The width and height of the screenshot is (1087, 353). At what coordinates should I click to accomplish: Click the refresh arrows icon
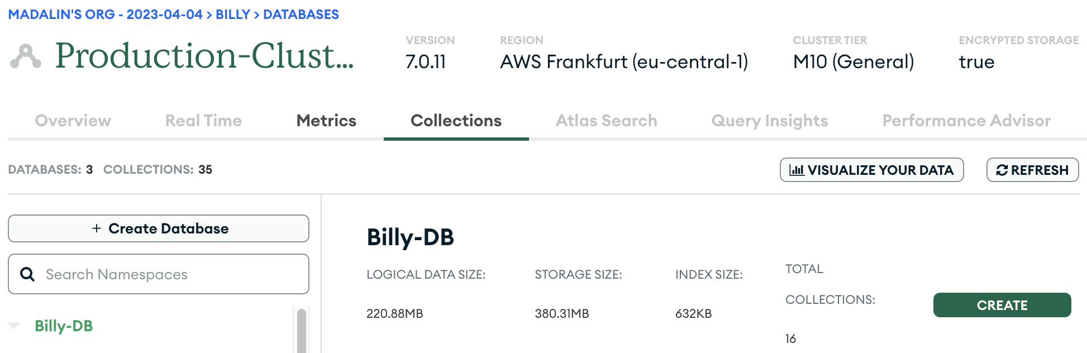[1002, 170]
